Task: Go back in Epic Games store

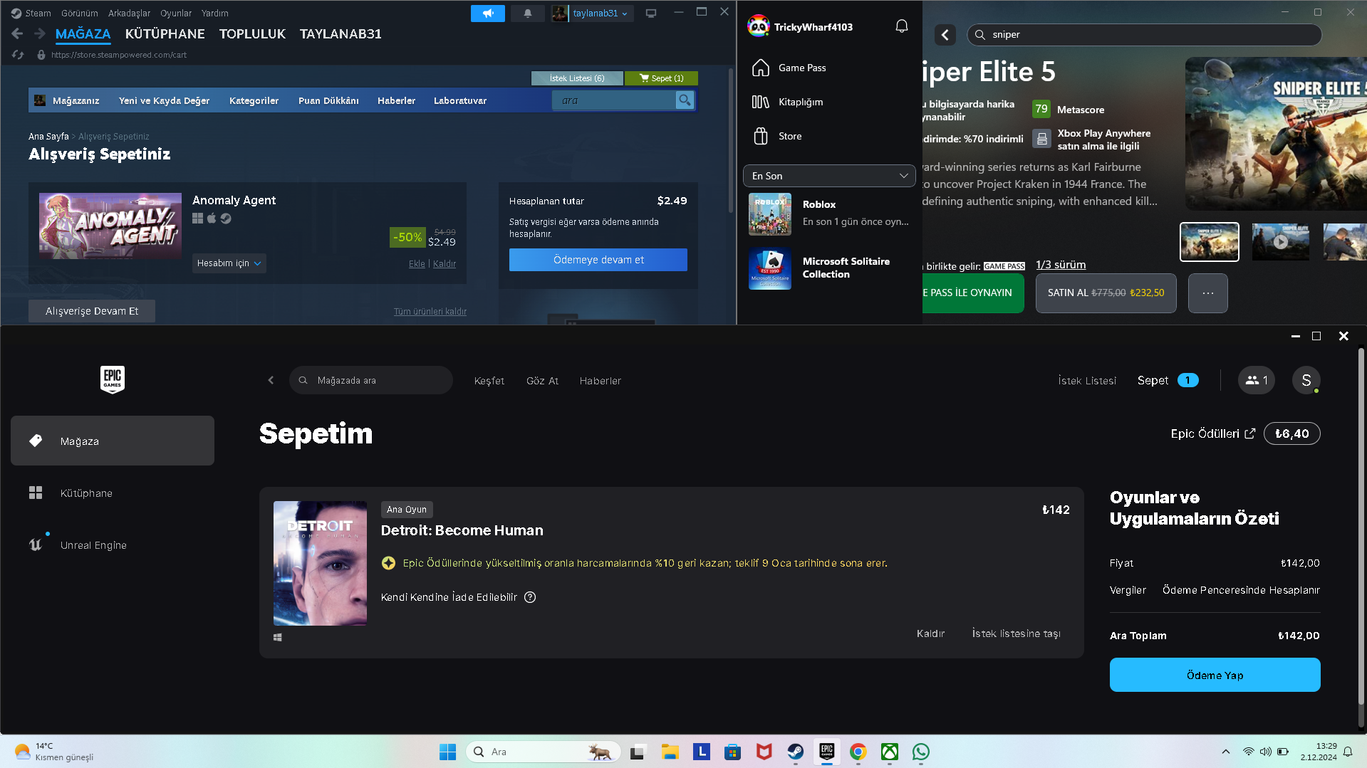Action: [x=271, y=381]
